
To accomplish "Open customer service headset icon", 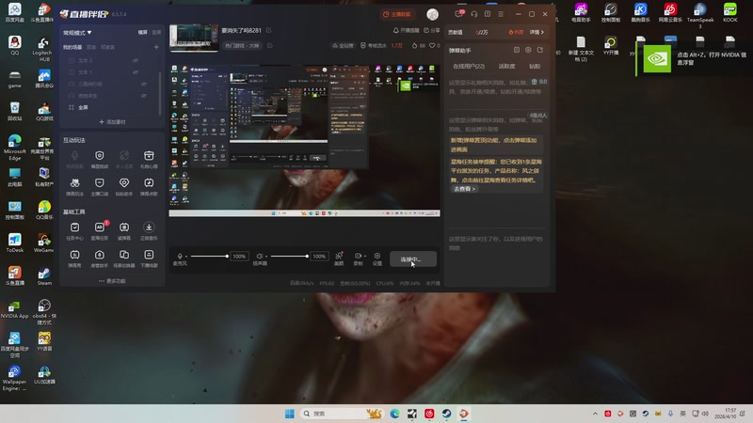I will (x=474, y=14).
